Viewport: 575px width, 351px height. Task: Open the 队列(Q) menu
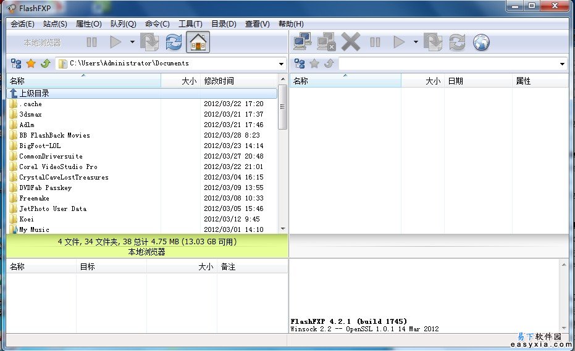[x=124, y=24]
